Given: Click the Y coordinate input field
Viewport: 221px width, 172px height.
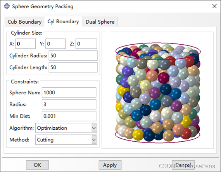Looking at the screenshot, I should (x=55, y=44).
